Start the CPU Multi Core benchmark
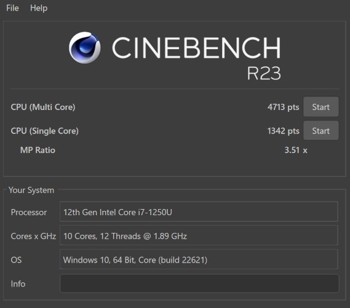Viewport: 350px width, 308px height. [x=320, y=107]
